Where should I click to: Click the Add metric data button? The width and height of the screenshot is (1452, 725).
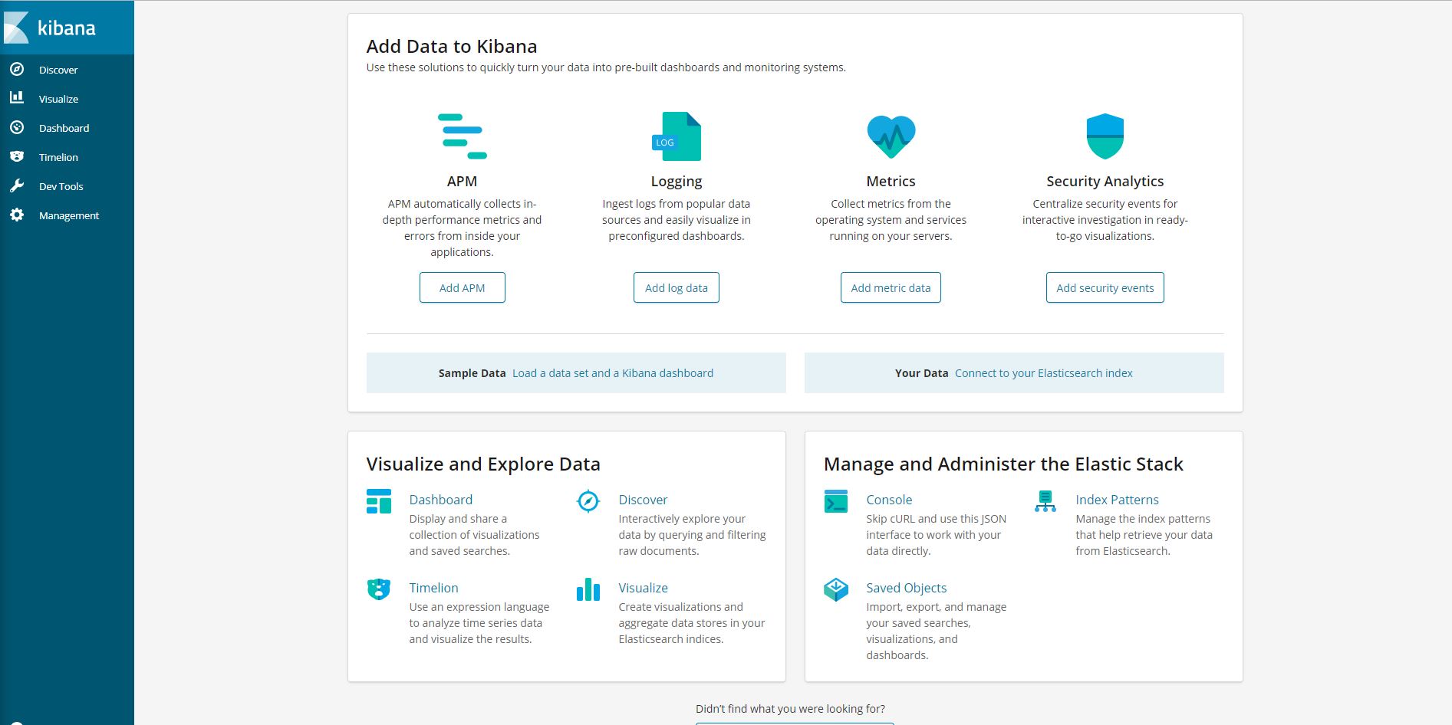891,287
